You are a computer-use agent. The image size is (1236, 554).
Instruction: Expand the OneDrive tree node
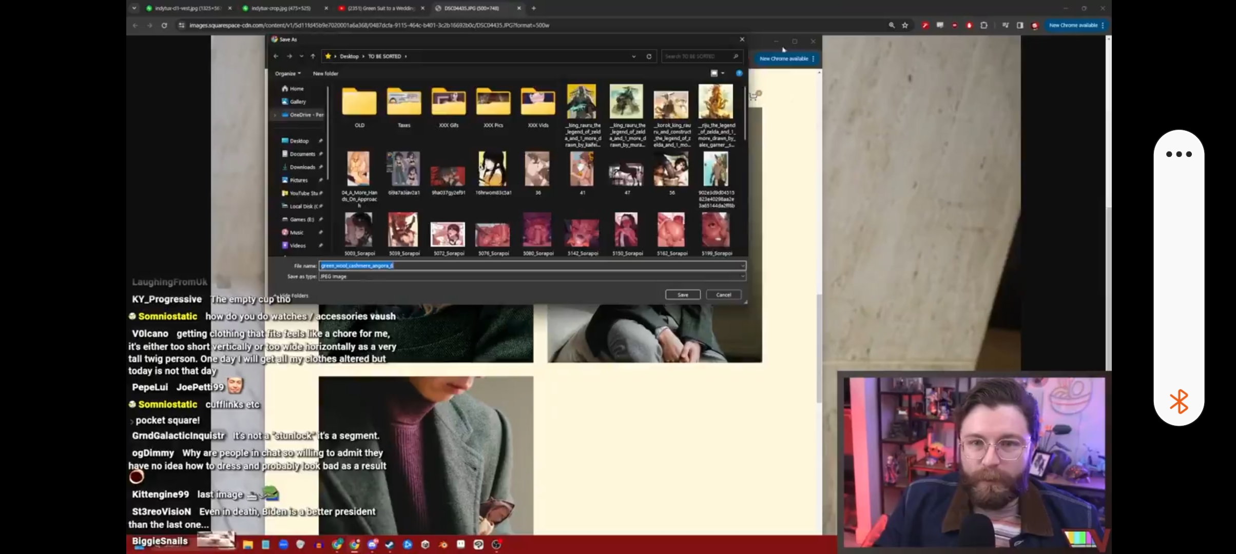coord(276,115)
